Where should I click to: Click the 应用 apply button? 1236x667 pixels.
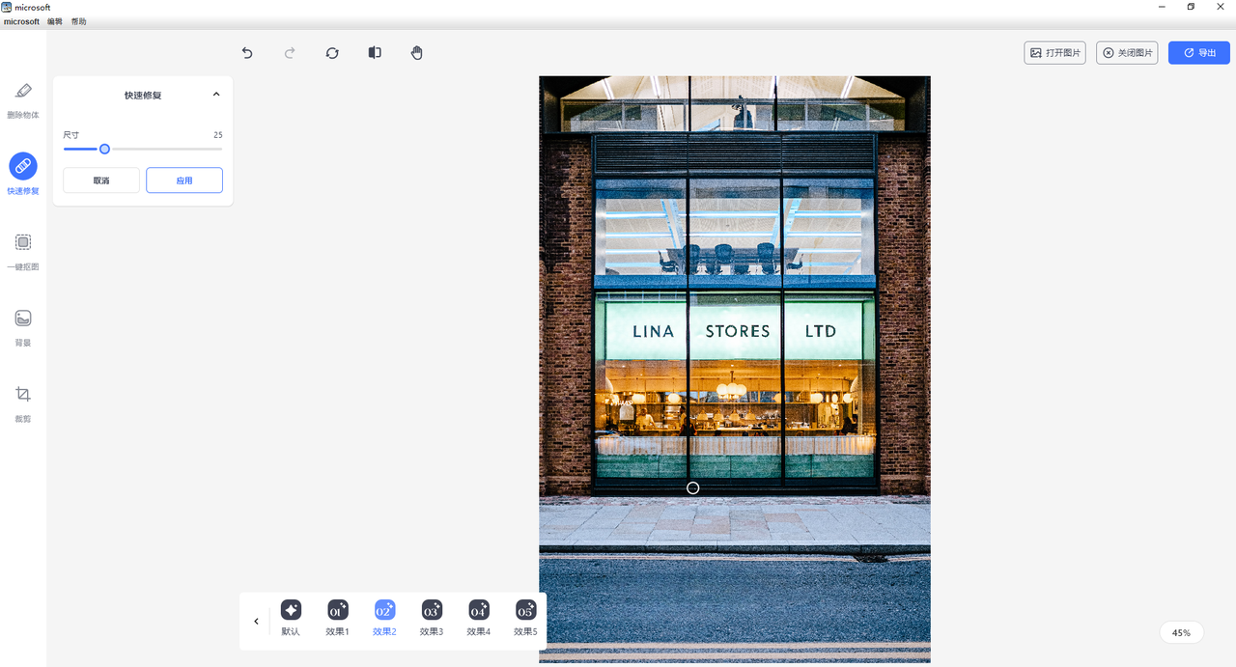(x=184, y=181)
